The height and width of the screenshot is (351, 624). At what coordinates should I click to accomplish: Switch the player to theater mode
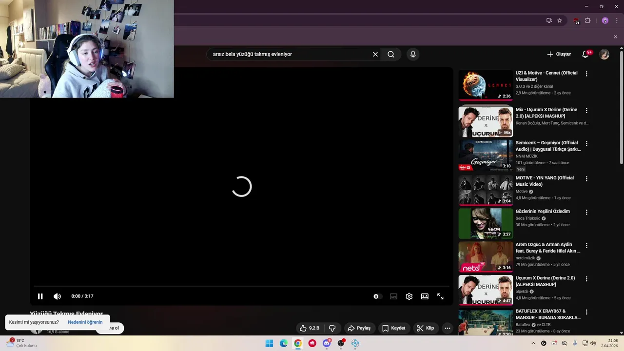coord(425,296)
